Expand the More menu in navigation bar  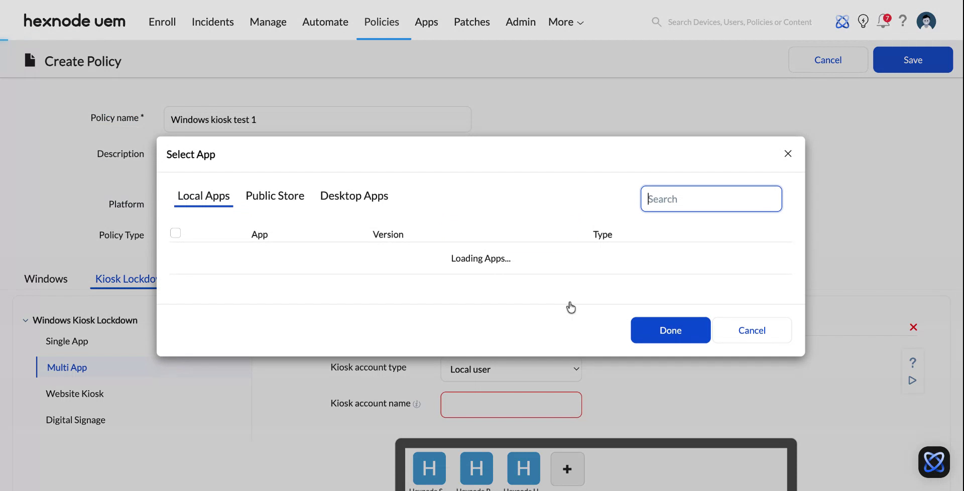tap(565, 22)
